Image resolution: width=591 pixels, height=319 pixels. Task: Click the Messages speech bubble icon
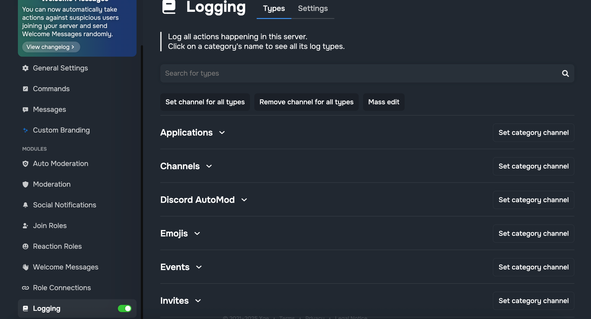pyautogui.click(x=25, y=110)
